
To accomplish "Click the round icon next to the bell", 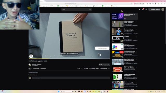I will click(146, 9).
